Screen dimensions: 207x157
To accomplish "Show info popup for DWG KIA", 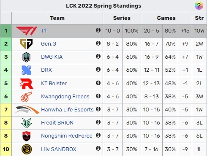I will tap(98, 56).
